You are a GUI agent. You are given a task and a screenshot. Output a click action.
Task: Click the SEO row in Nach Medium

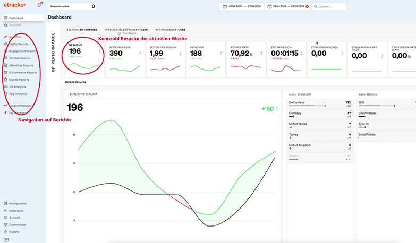click(x=386, y=104)
